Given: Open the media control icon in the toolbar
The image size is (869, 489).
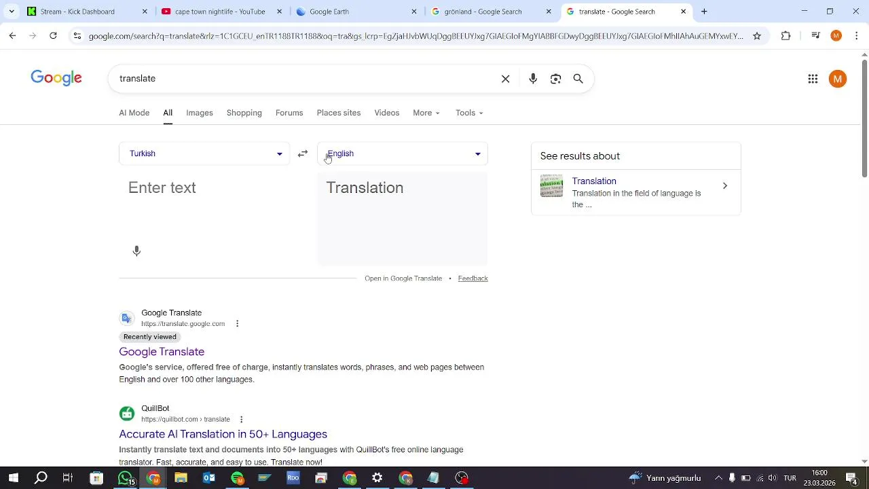Looking at the screenshot, I should point(816,36).
